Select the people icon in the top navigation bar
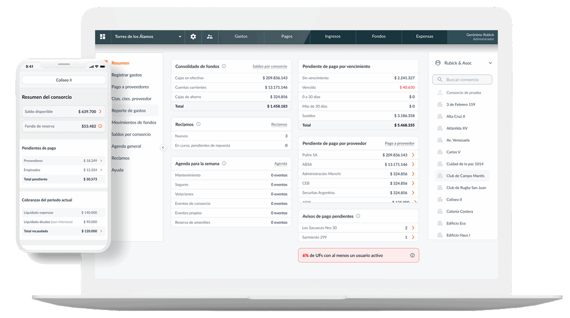The image size is (570, 318). point(210,36)
